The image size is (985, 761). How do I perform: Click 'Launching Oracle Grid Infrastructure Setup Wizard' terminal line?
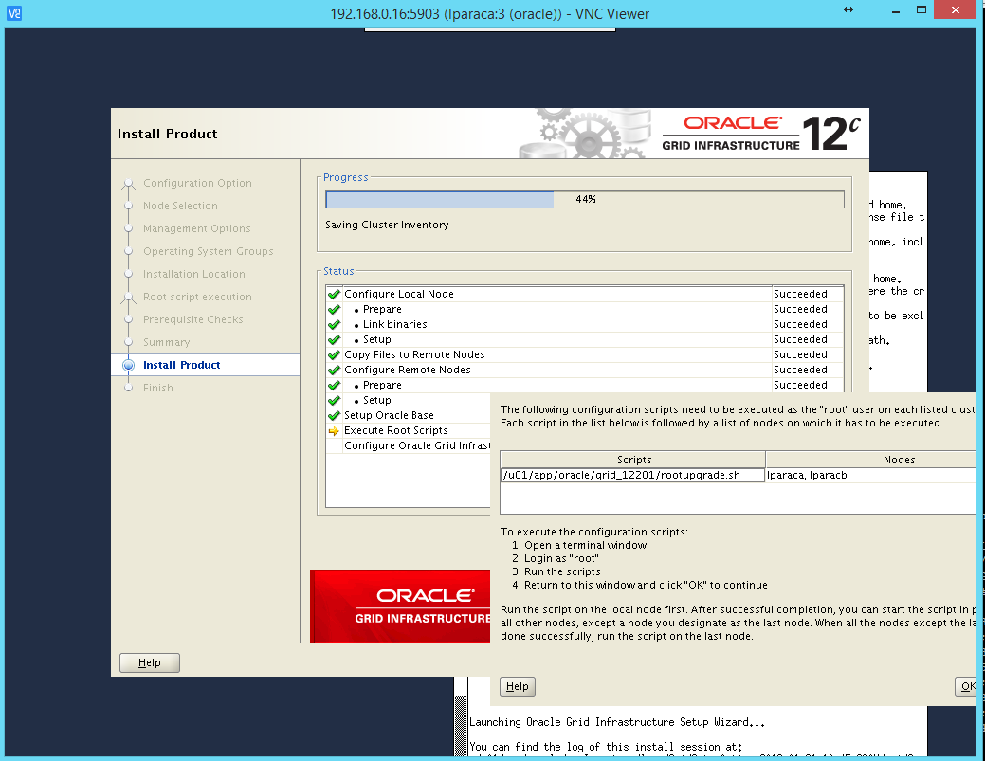pyautogui.click(x=617, y=723)
